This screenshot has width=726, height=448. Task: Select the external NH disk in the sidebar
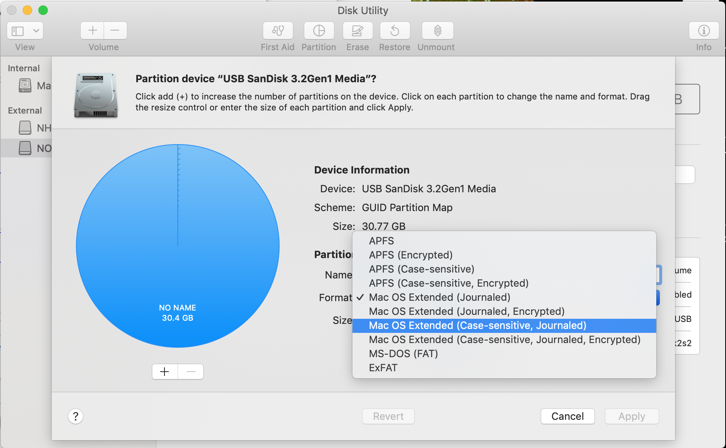click(25, 128)
